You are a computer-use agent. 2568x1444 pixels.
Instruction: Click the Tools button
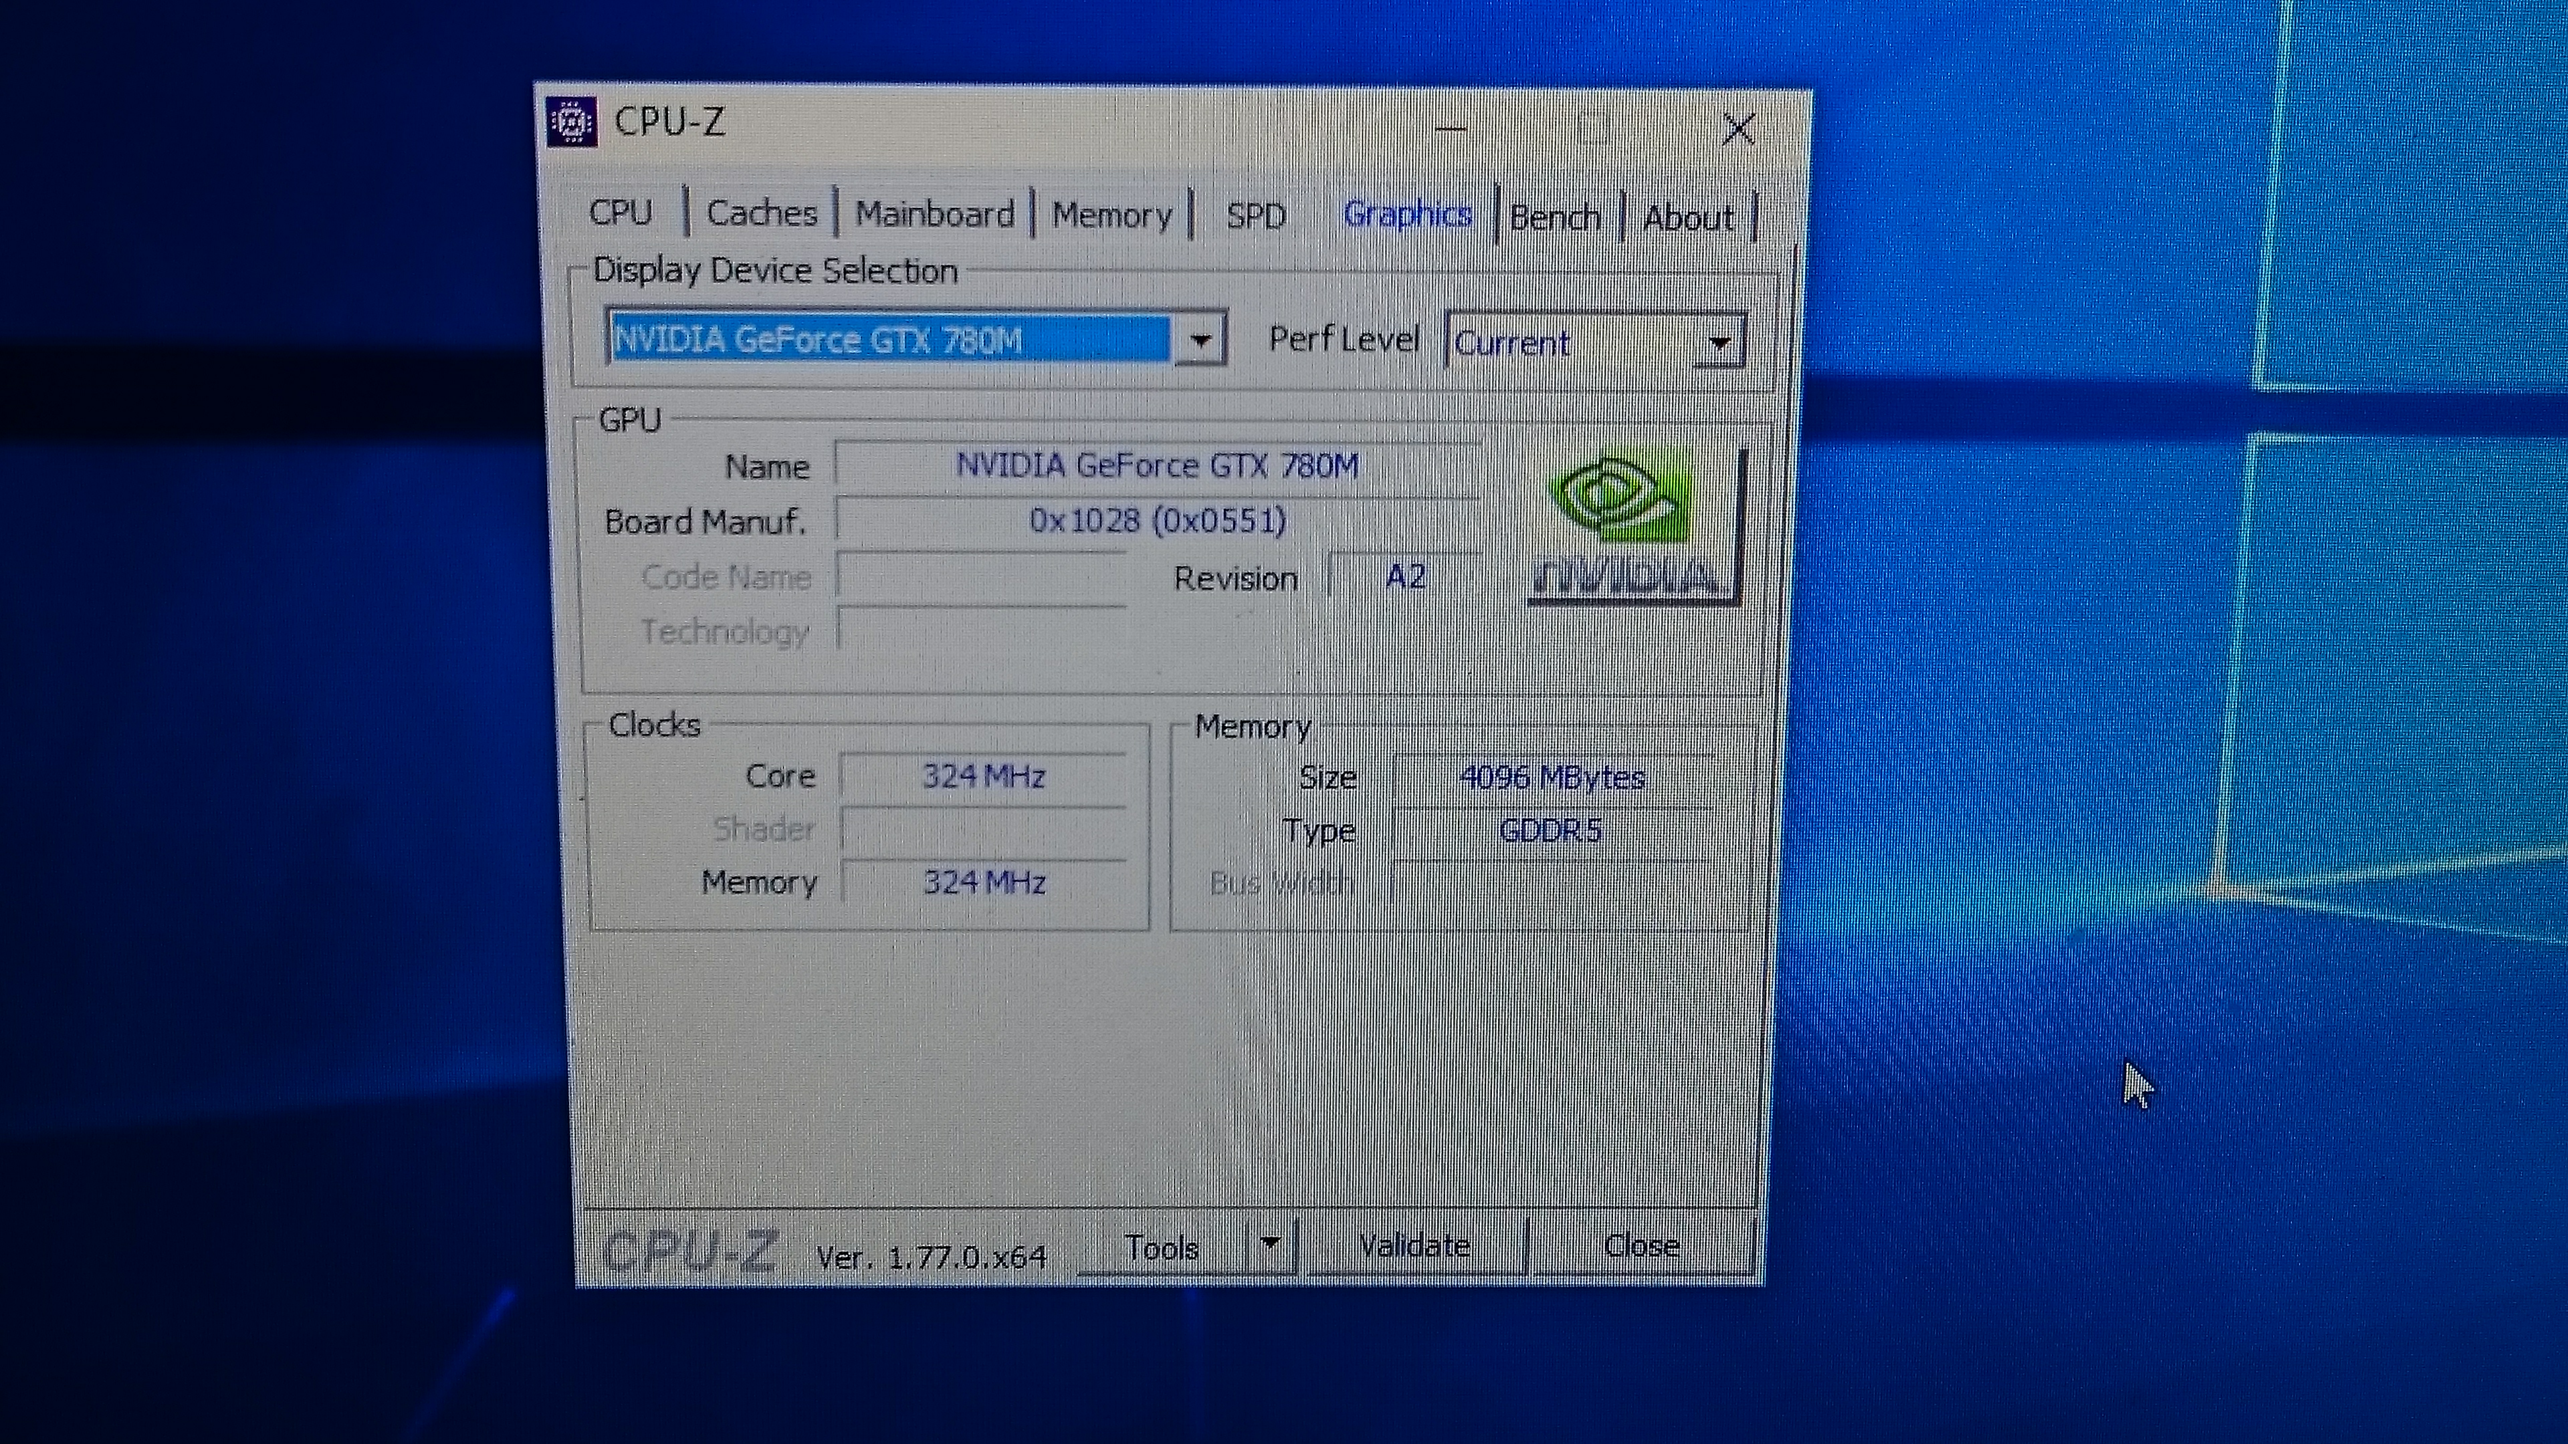click(1162, 1247)
